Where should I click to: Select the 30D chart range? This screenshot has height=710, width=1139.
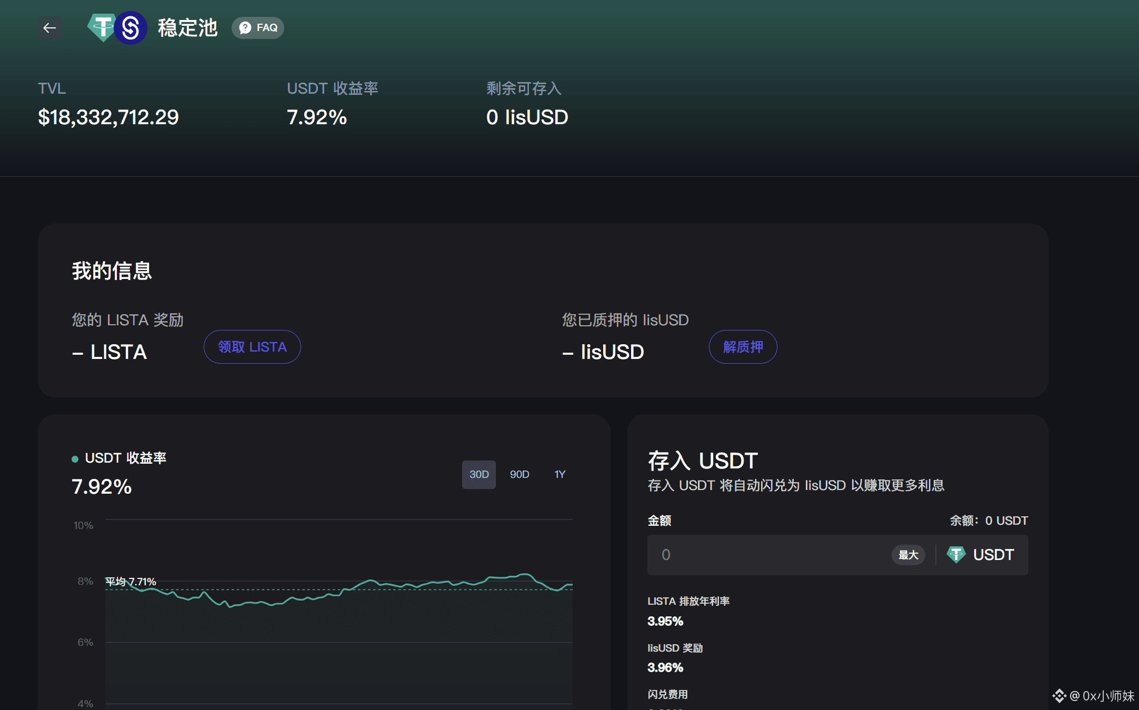point(478,474)
